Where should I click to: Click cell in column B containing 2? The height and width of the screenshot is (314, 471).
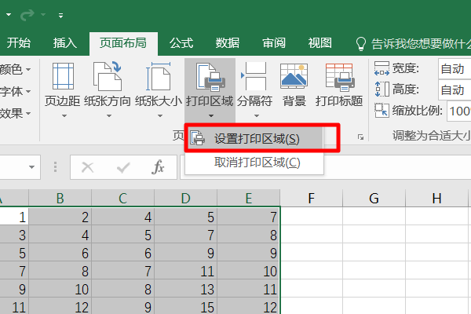click(60, 217)
